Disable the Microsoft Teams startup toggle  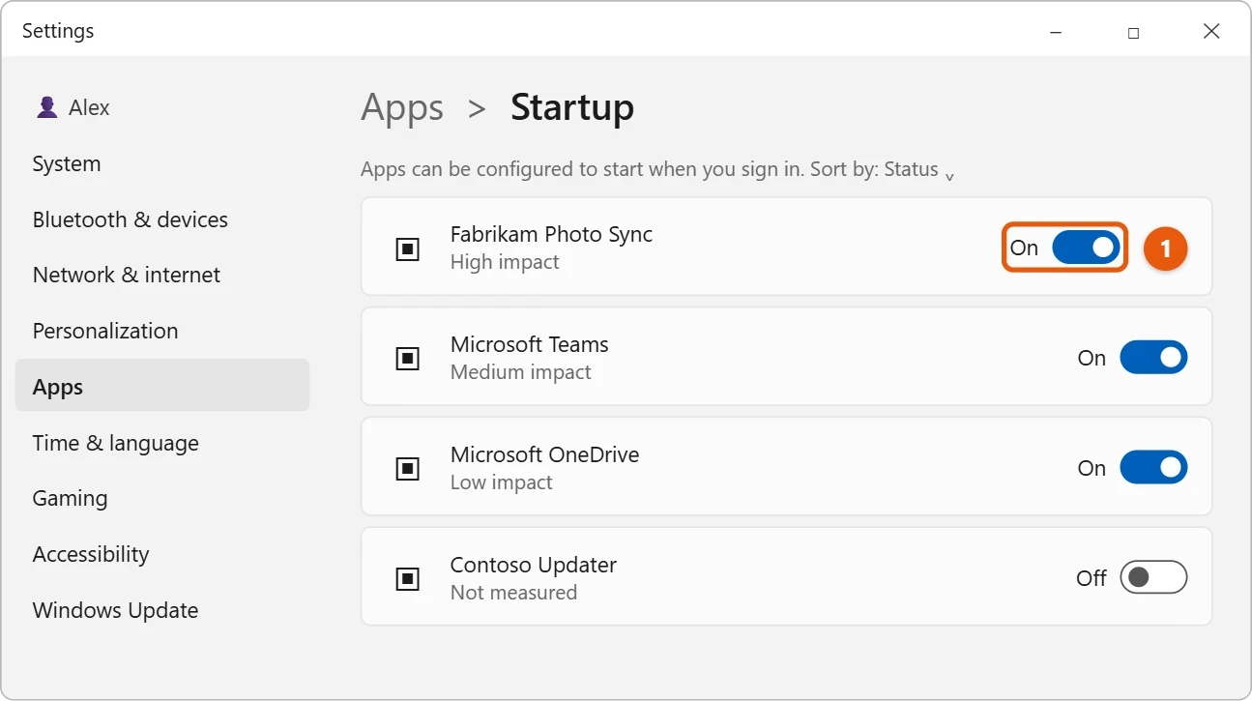[1153, 357]
